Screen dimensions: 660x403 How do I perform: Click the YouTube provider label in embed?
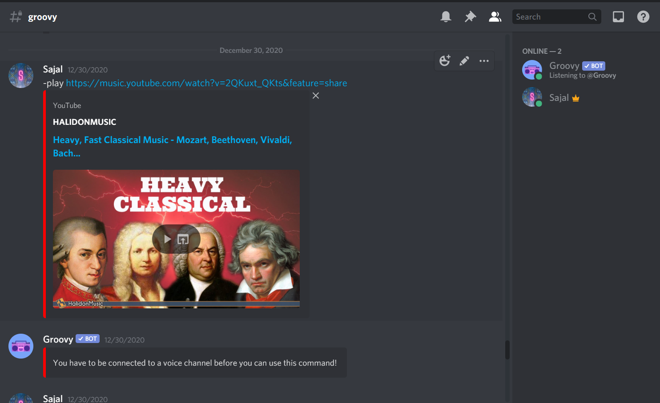(x=67, y=105)
